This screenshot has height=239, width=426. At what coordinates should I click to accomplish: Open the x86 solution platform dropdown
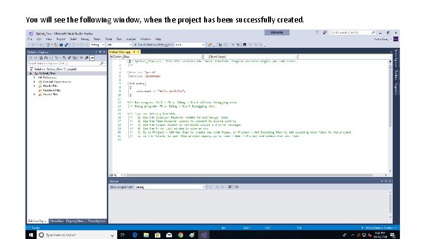tap(120, 45)
